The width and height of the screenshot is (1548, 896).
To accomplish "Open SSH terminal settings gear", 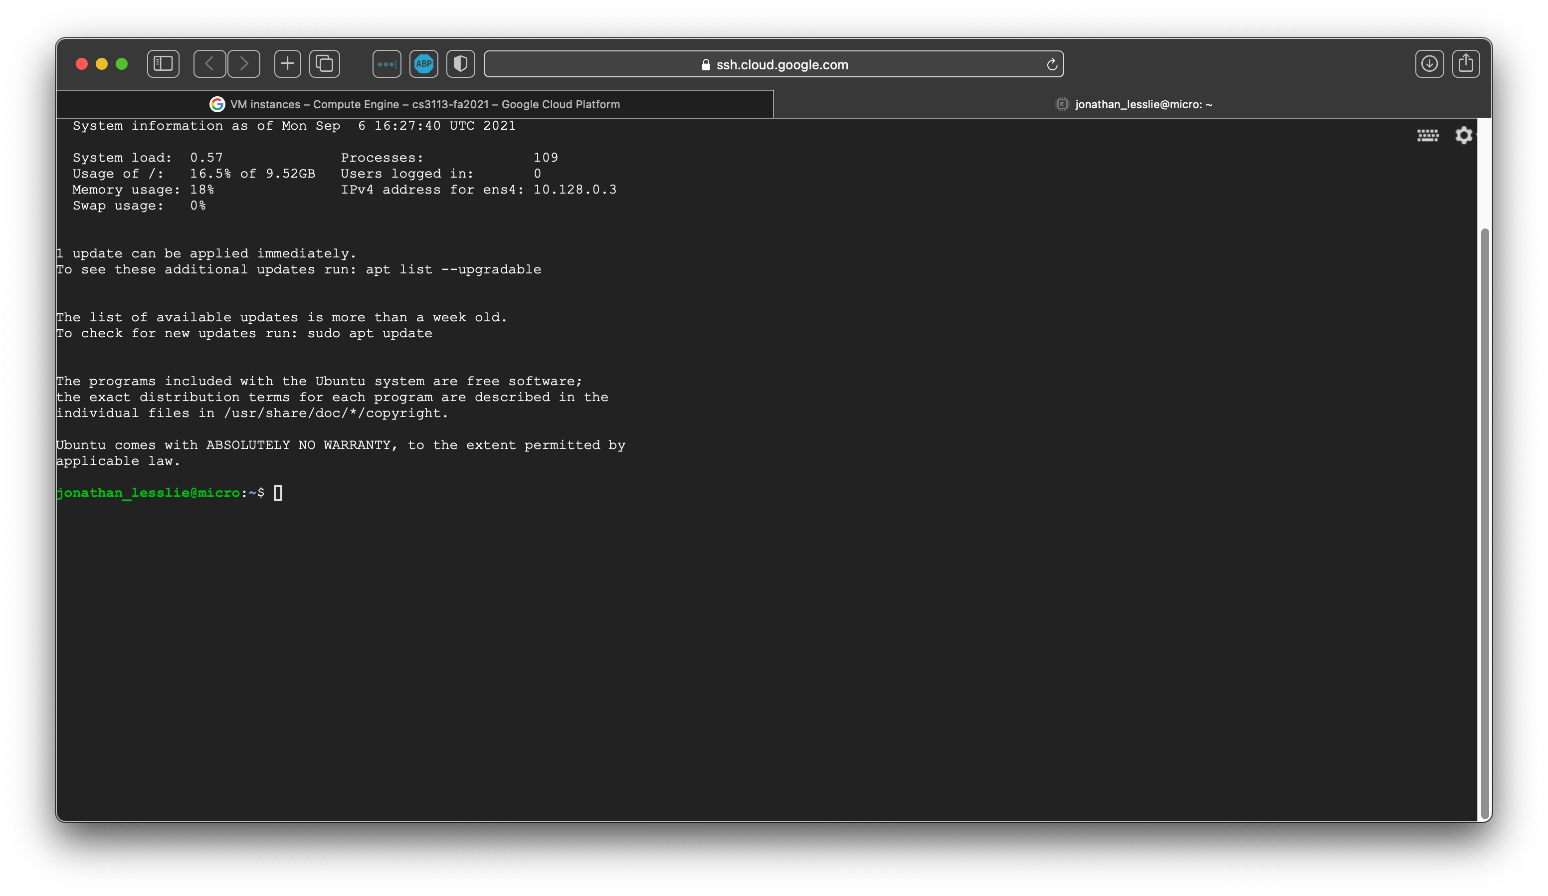I will click(1464, 135).
